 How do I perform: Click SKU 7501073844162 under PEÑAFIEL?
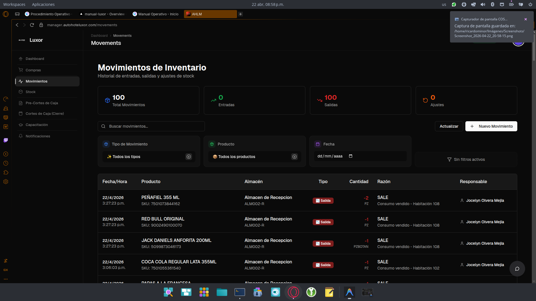(x=161, y=204)
